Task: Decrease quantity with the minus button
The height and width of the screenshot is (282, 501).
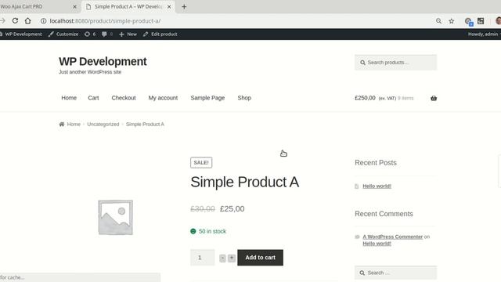Action: click(222, 258)
